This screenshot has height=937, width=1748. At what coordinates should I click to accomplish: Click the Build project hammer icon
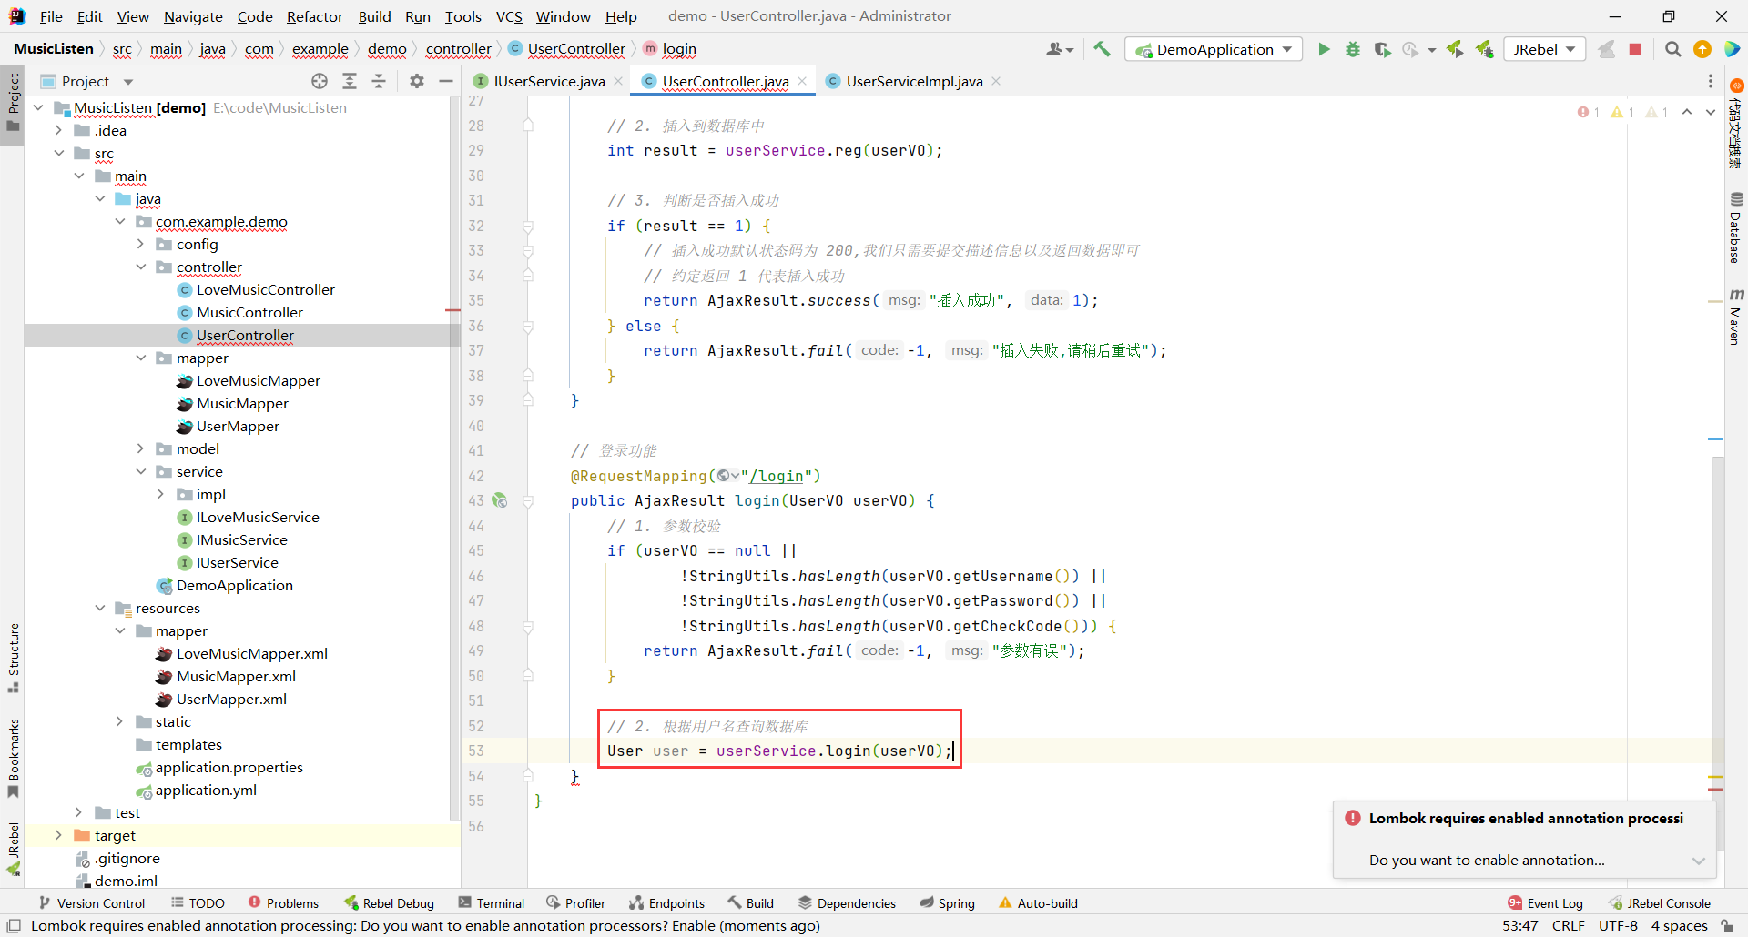(x=1102, y=49)
